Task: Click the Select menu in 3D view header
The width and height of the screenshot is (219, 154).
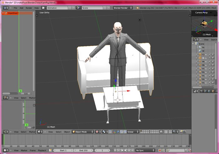Action: pos(59,132)
